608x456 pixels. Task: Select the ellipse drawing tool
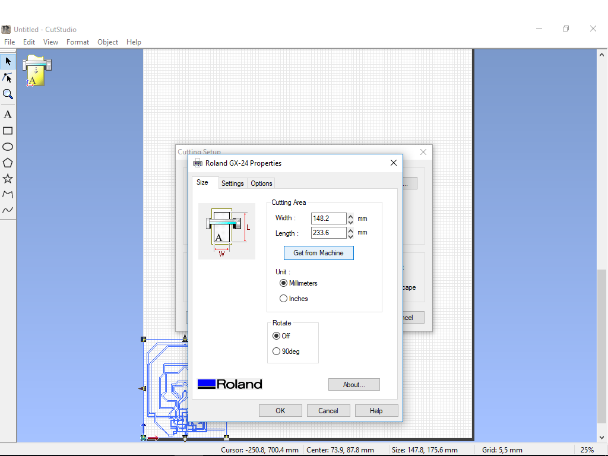point(8,147)
